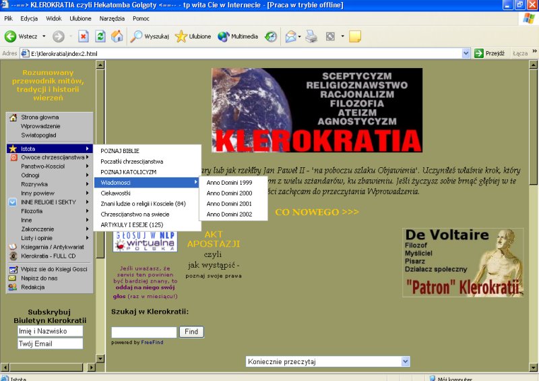Go to the browser Home page icon
Image resolution: width=539 pixels, height=381 pixels.
[x=117, y=36]
